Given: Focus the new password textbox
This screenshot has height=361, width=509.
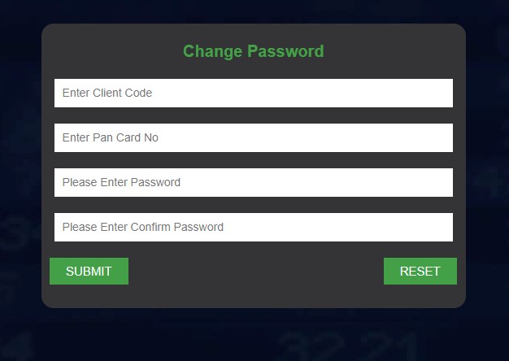Looking at the screenshot, I should (x=253, y=182).
